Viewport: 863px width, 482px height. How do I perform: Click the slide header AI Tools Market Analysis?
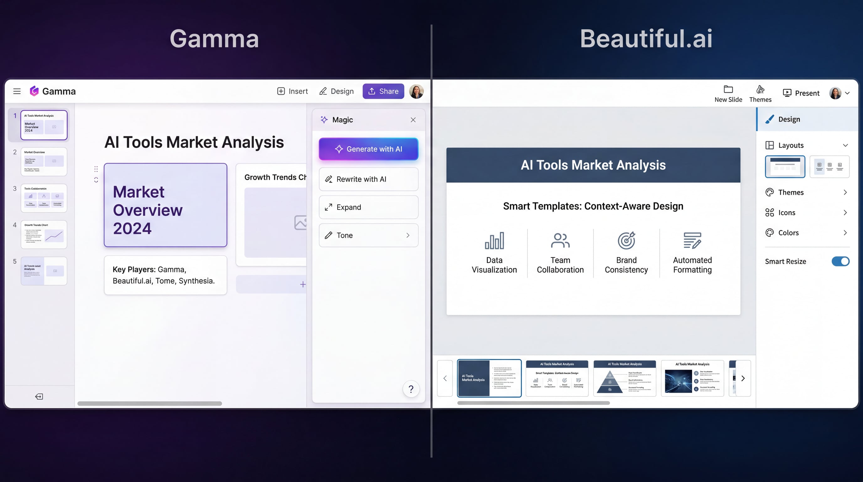pyautogui.click(x=593, y=165)
